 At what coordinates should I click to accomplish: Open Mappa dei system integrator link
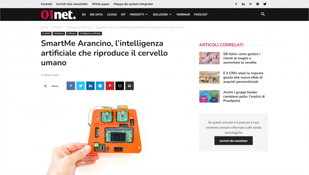pyautogui.click(x=134, y=4)
